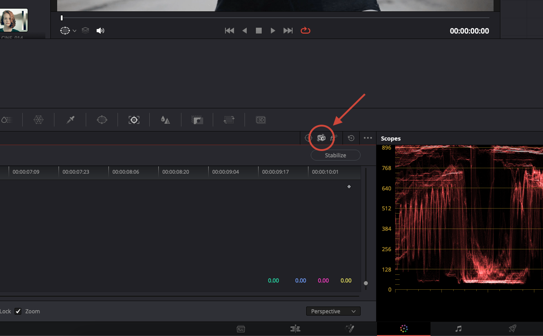Click the Stabilize button
This screenshot has width=543, height=336.
(335, 155)
